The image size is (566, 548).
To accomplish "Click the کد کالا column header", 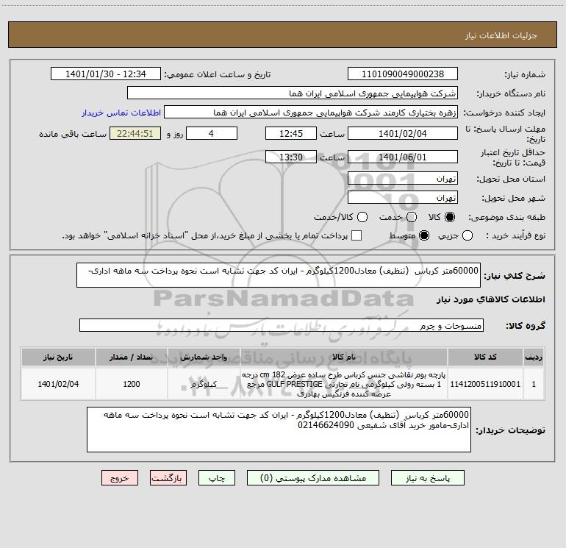I will (485, 357).
